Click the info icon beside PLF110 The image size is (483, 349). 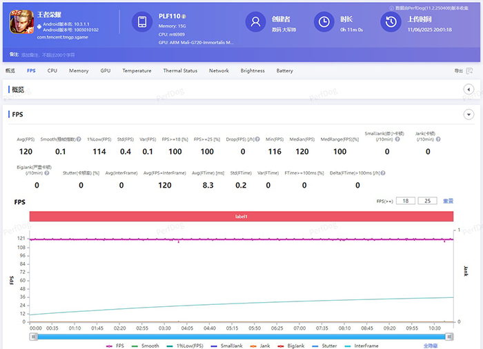coord(185,15)
